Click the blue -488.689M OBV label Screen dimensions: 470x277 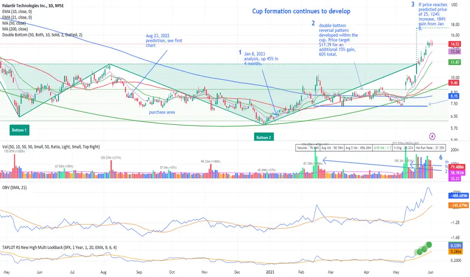coord(458,196)
